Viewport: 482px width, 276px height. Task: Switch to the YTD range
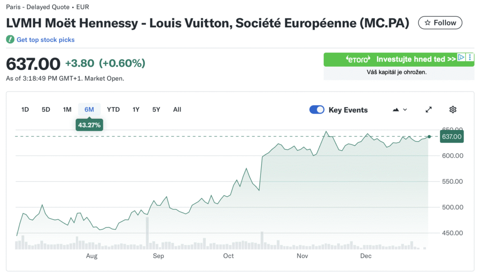point(113,109)
